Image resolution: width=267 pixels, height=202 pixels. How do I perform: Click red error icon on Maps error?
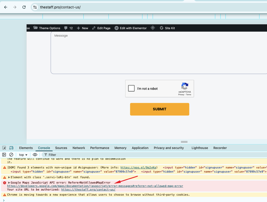point(5,183)
